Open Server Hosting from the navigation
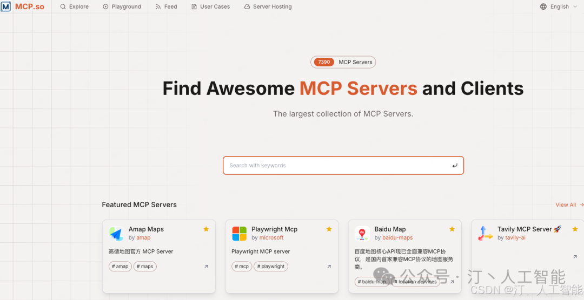The width and height of the screenshot is (584, 300). click(268, 6)
